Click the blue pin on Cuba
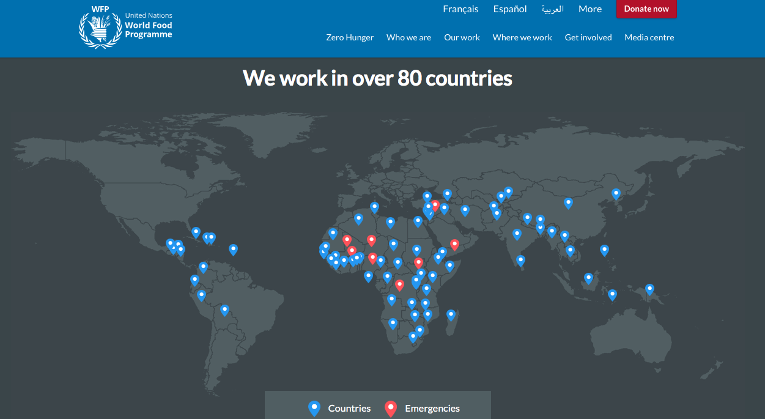Screen dimensions: 765x419 pyautogui.click(x=196, y=232)
